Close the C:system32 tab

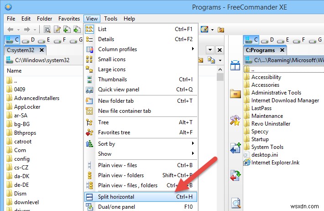42,50
